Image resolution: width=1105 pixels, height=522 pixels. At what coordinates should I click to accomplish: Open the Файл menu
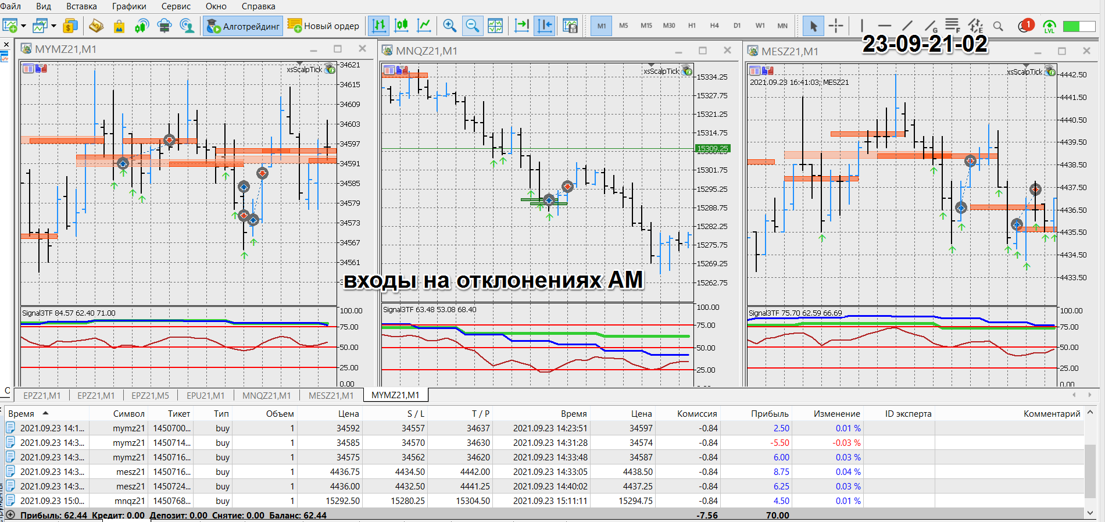click(x=10, y=6)
